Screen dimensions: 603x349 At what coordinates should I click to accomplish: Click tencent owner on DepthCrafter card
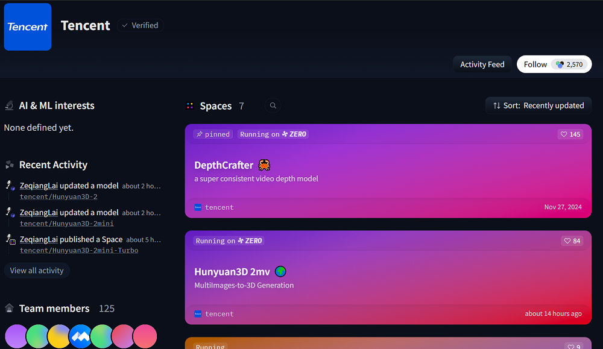coord(214,207)
